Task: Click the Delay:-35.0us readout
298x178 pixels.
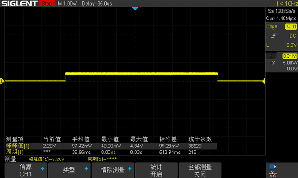Action: click(x=97, y=4)
